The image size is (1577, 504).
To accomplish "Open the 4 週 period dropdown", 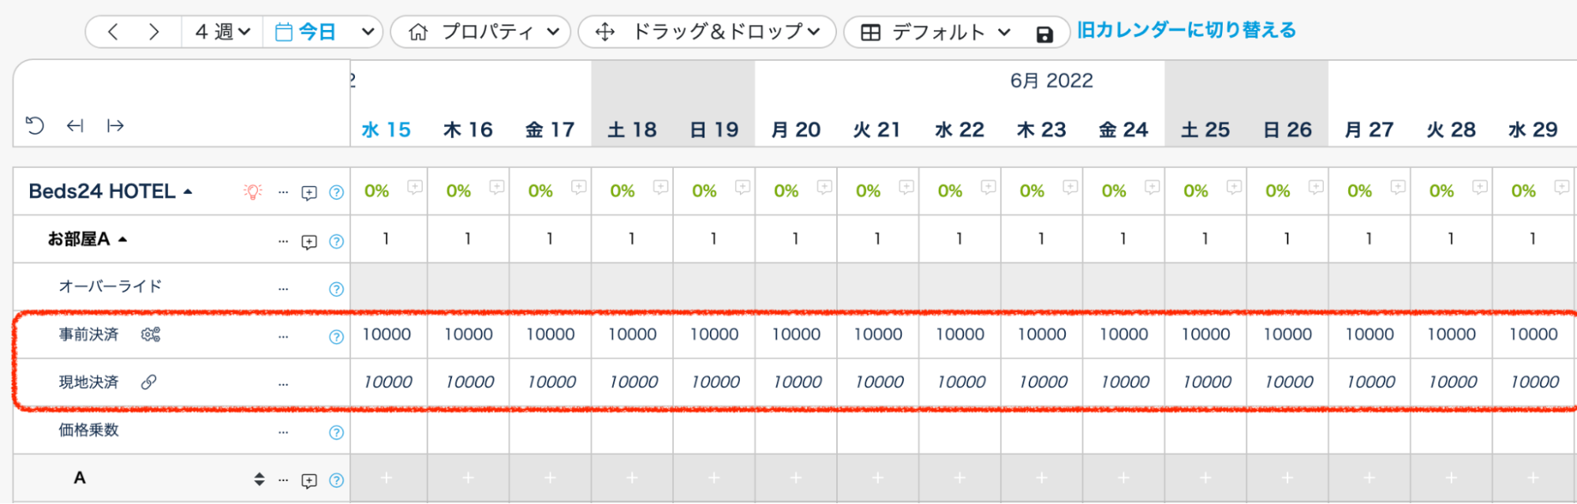I will [222, 32].
